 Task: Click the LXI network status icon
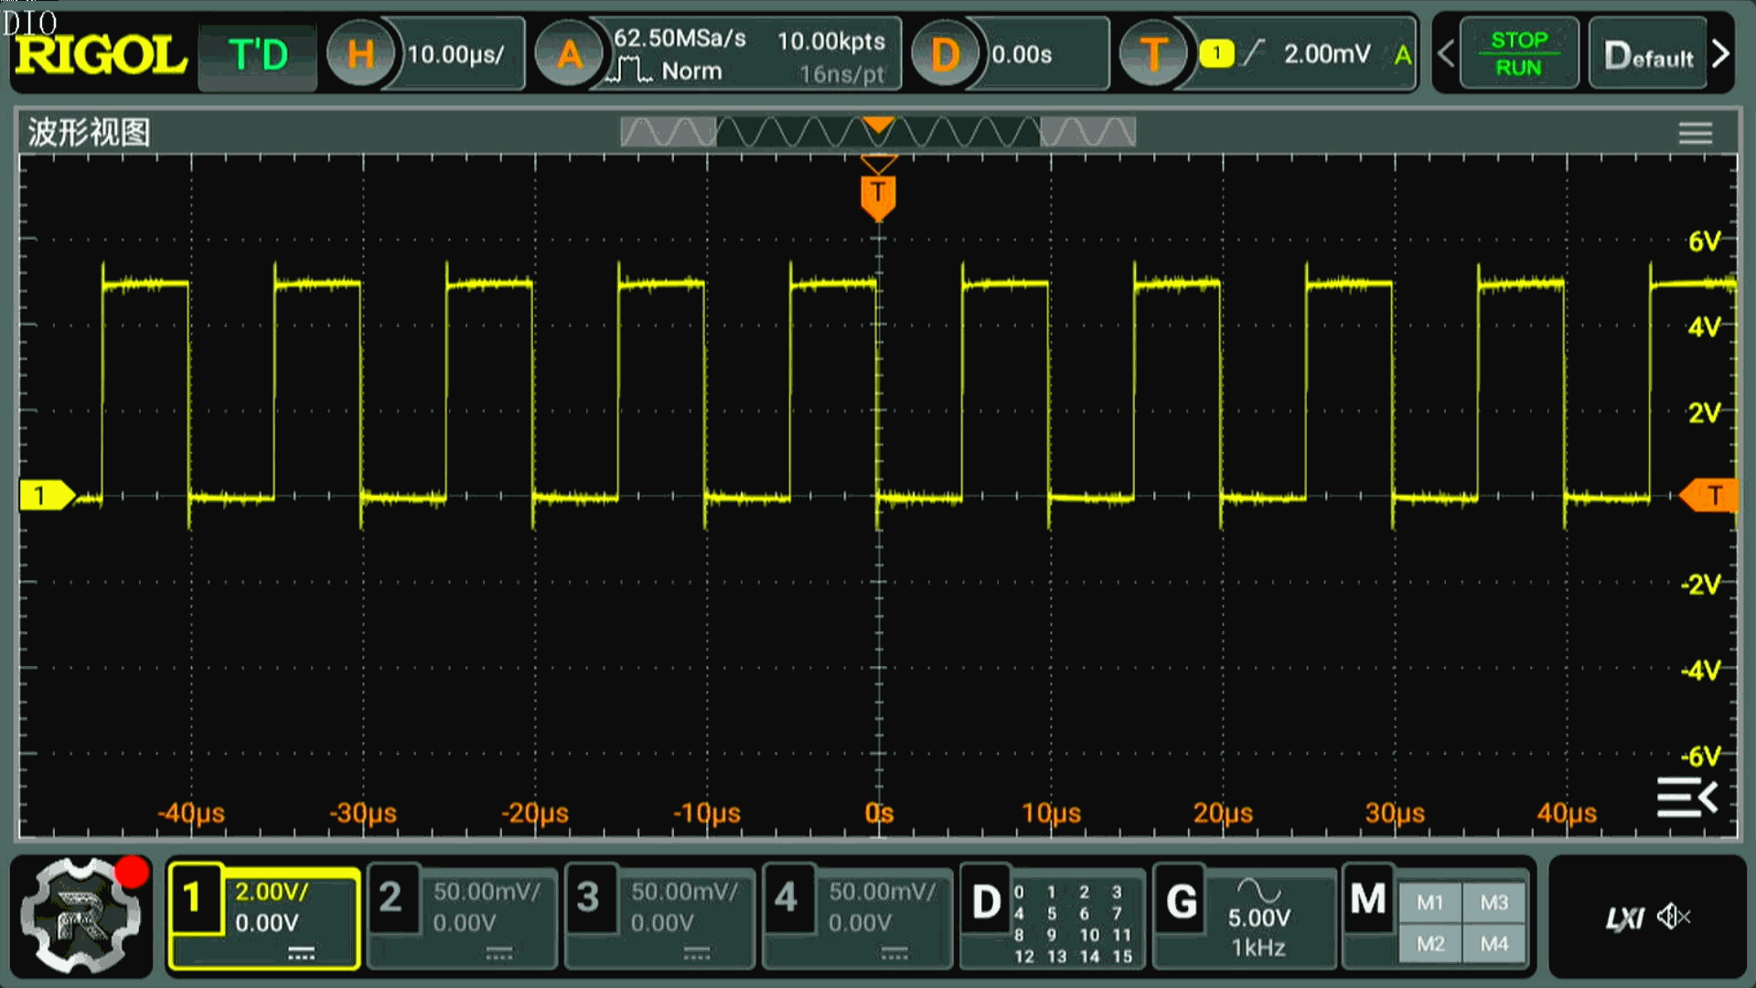click(1624, 918)
